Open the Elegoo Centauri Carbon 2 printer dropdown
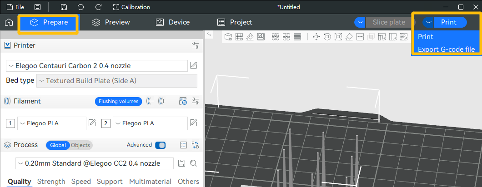The width and height of the screenshot is (482, 187). pyautogui.click(x=96, y=66)
